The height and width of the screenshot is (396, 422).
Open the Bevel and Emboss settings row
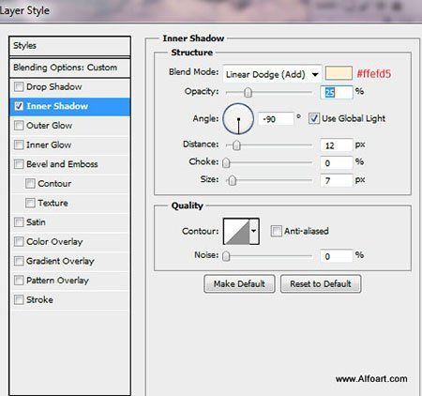[x=70, y=164]
